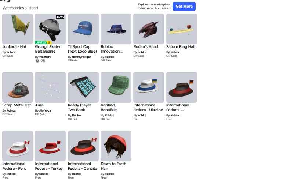This screenshot has height=184, width=283.
Task: Go to the Accessories breadcrumb
Action: [14, 8]
